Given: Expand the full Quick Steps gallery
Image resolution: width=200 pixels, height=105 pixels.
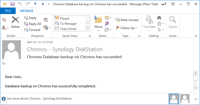Looking at the screenshot, I should 88,29.
